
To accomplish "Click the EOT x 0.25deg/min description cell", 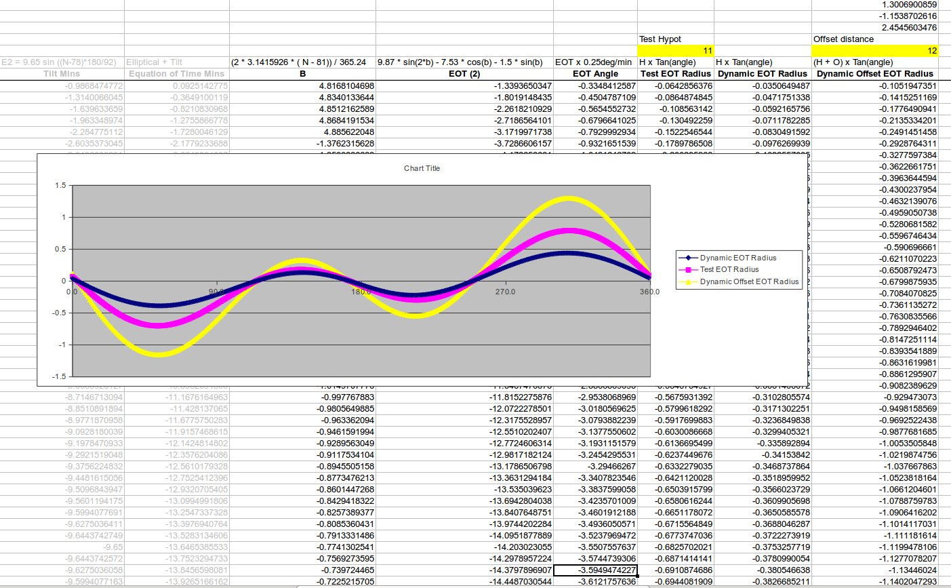I will (x=594, y=62).
